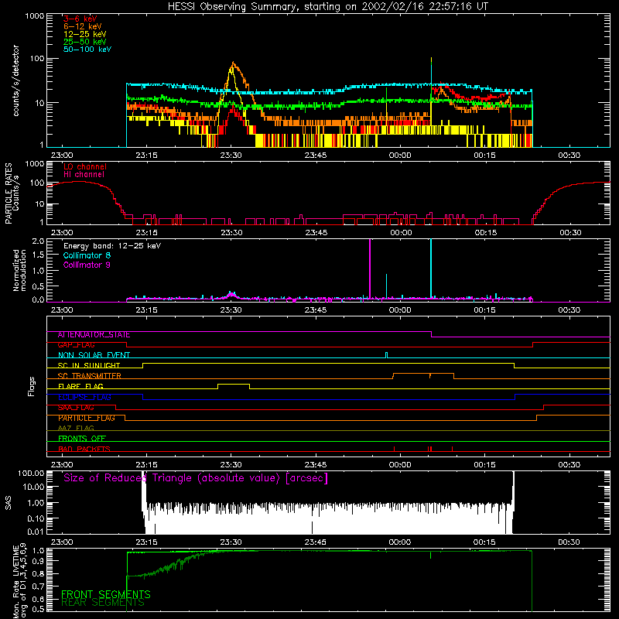Click the ECLIPSE_FLAG label

click(84, 397)
